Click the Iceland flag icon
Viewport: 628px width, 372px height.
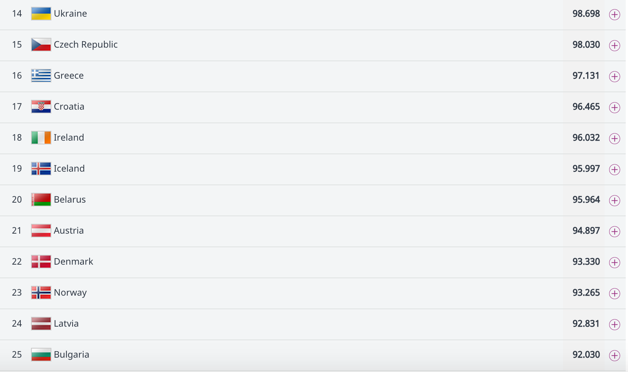pyautogui.click(x=41, y=169)
